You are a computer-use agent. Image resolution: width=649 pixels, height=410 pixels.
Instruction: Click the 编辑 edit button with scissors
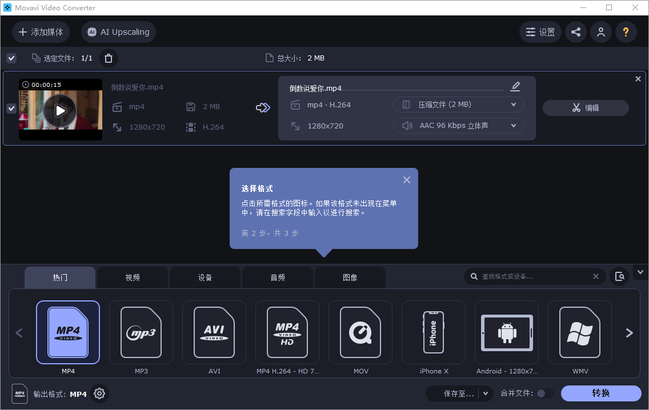pos(586,108)
